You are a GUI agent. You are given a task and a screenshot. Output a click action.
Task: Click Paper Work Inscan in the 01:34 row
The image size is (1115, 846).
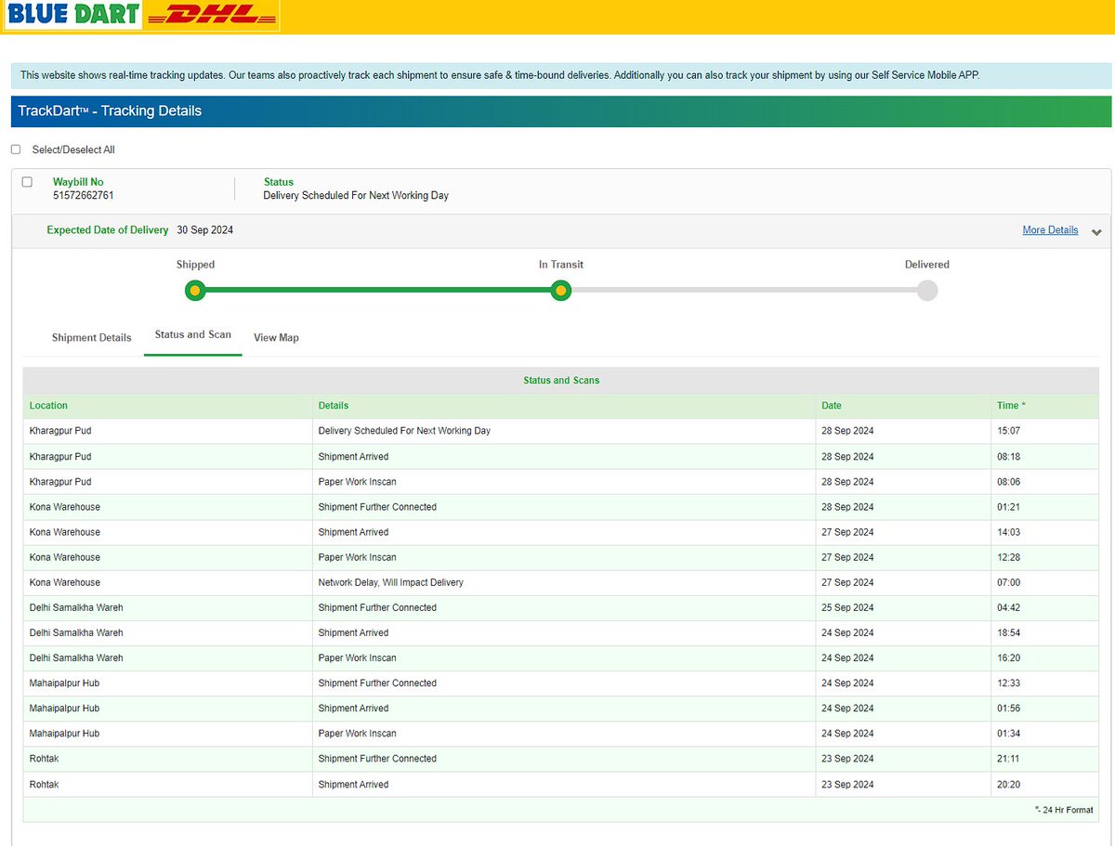click(357, 734)
